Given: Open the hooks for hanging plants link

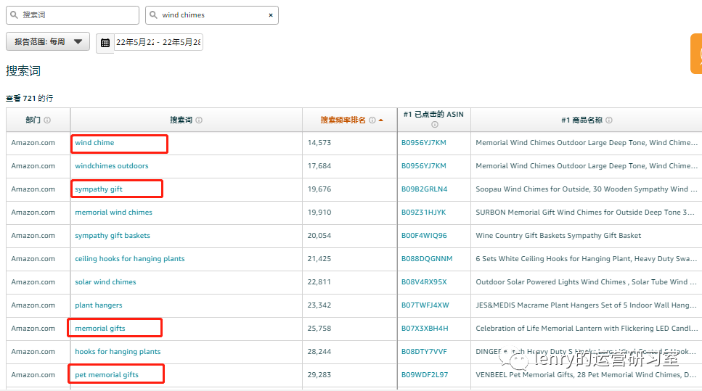Looking at the screenshot, I should tap(118, 352).
